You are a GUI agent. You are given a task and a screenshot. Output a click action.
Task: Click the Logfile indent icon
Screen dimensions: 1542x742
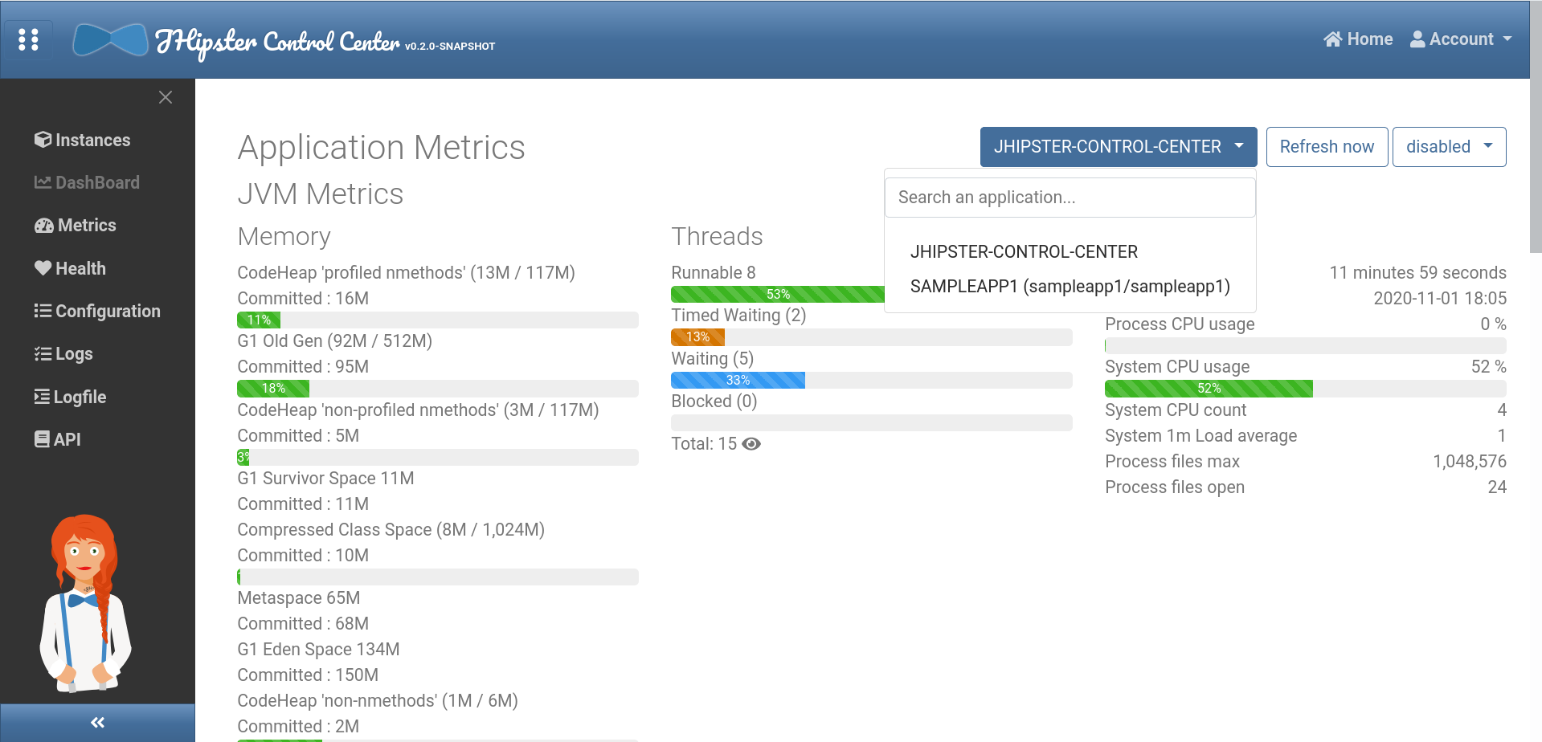pyautogui.click(x=42, y=397)
